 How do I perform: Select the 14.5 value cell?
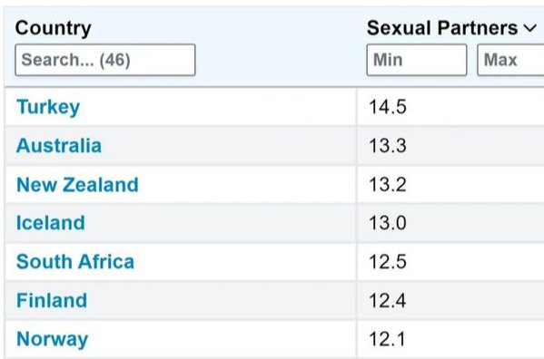point(450,107)
